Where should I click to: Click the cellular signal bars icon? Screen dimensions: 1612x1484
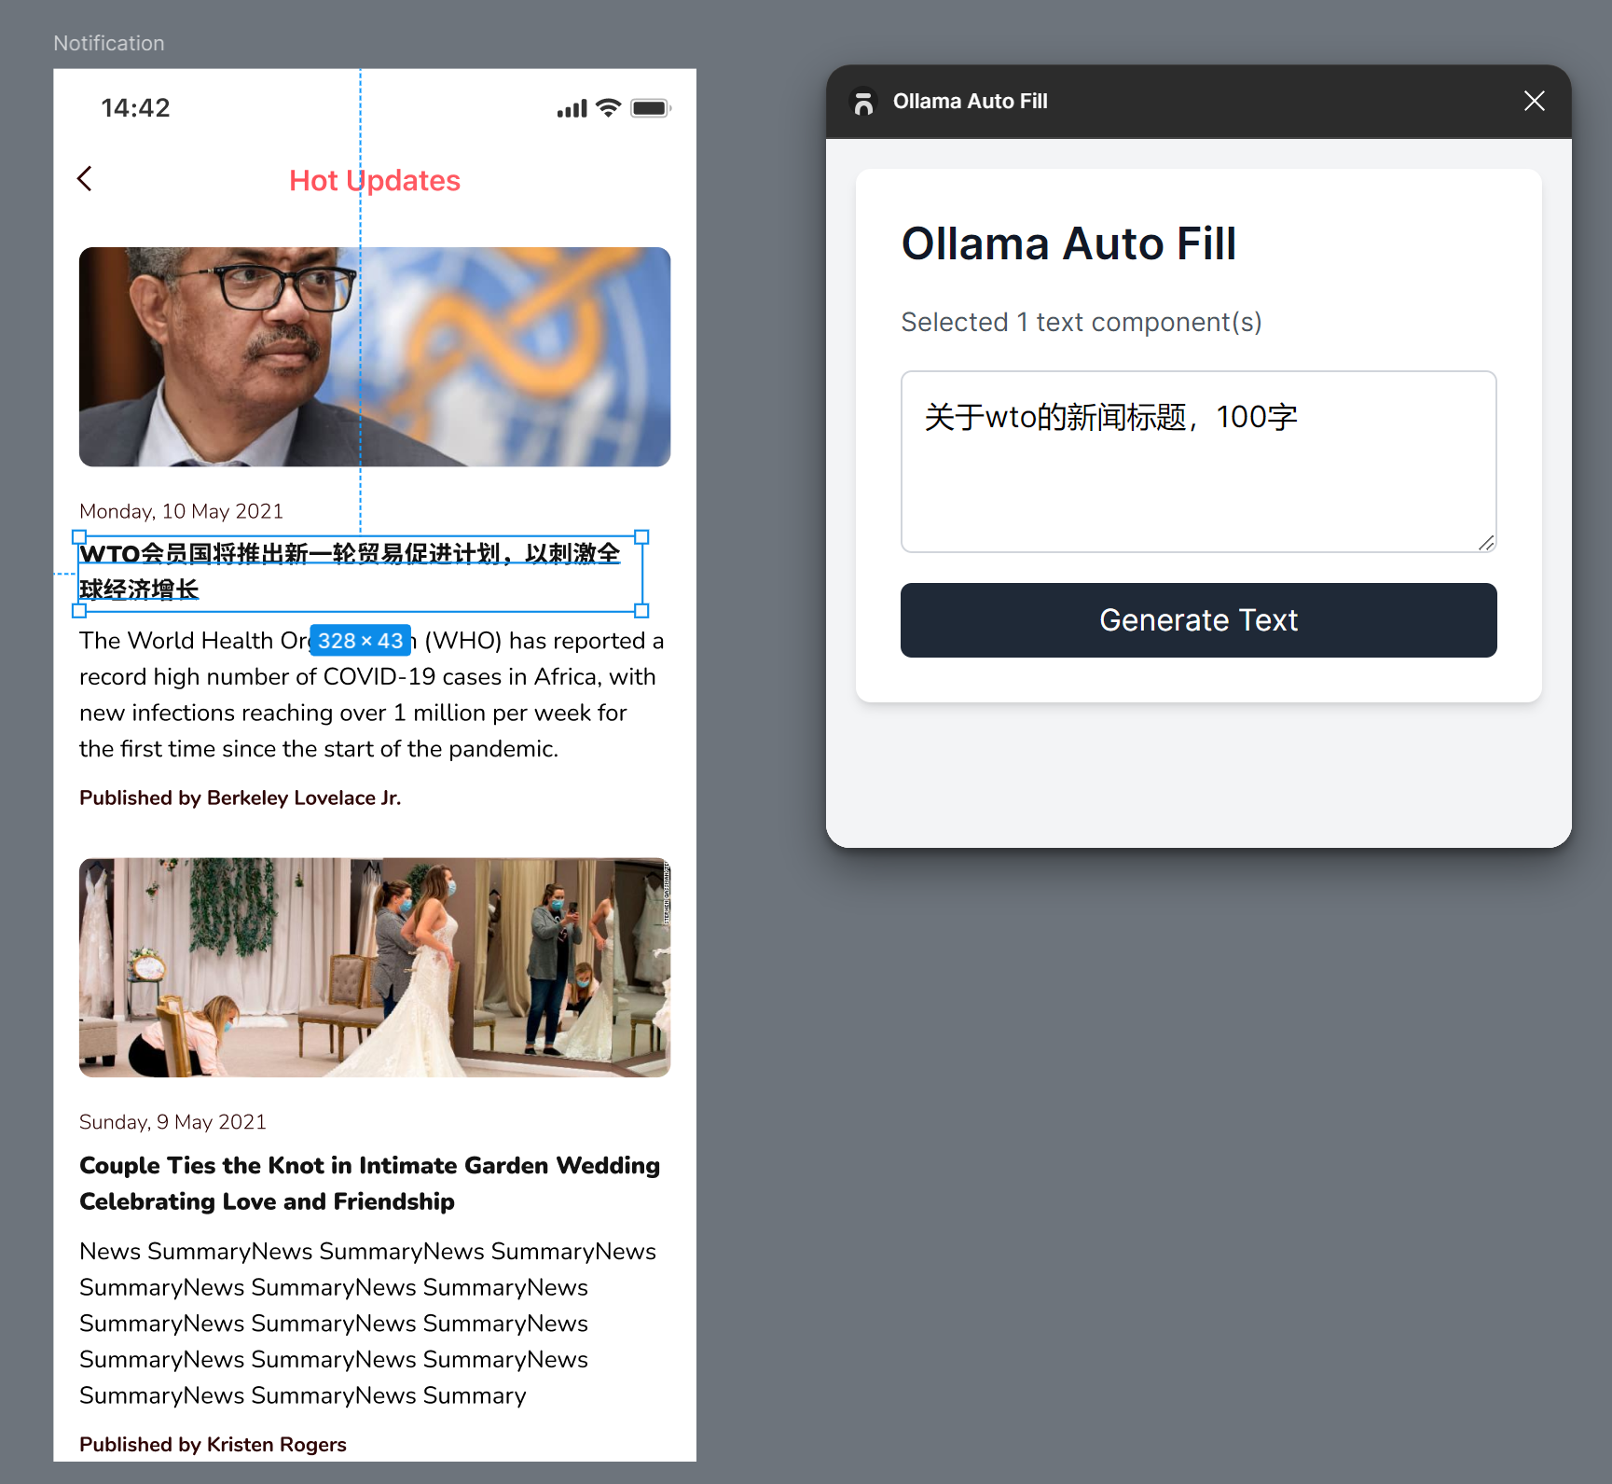point(572,109)
